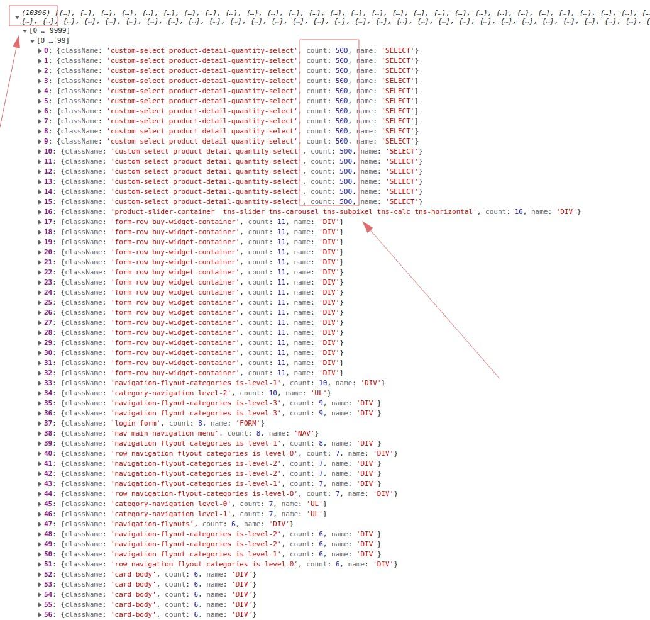Expand card-body object at index 52
This screenshot has height=620, width=650.
[x=40, y=574]
